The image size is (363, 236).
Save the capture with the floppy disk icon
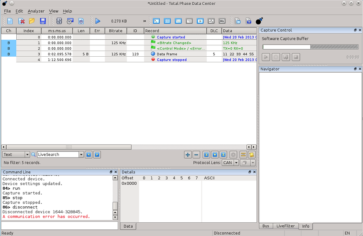[x=43, y=21]
